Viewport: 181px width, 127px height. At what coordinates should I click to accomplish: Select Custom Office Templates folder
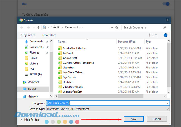click(x=78, y=63)
